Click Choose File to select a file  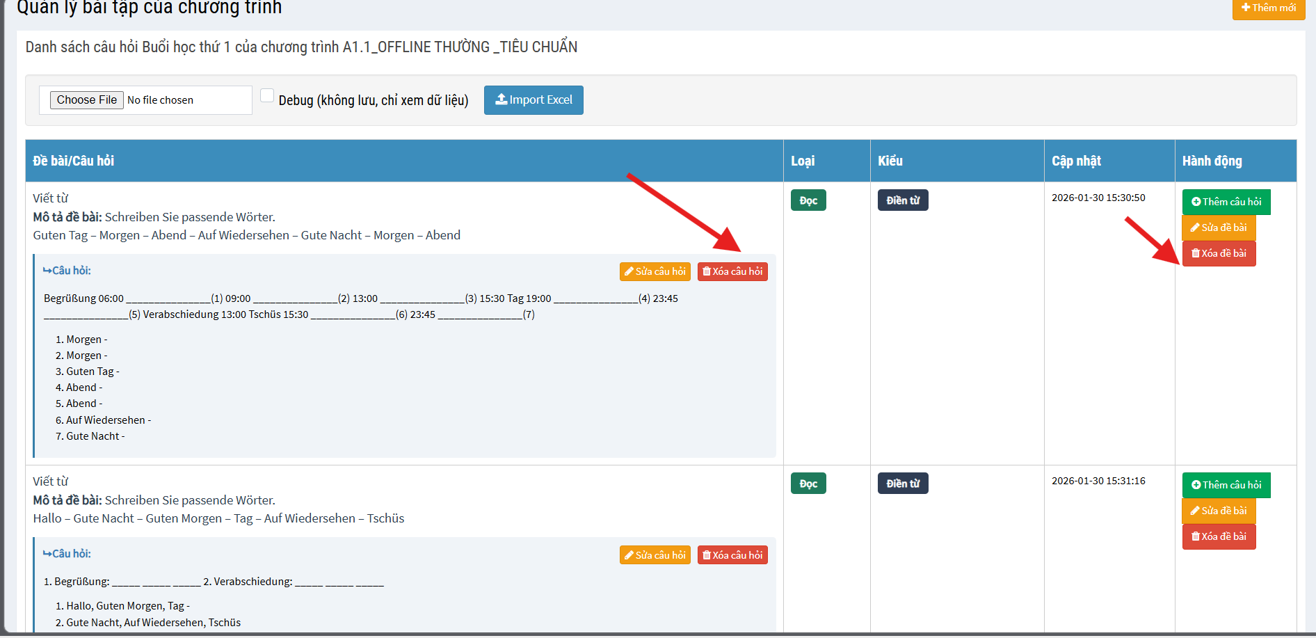(x=87, y=100)
